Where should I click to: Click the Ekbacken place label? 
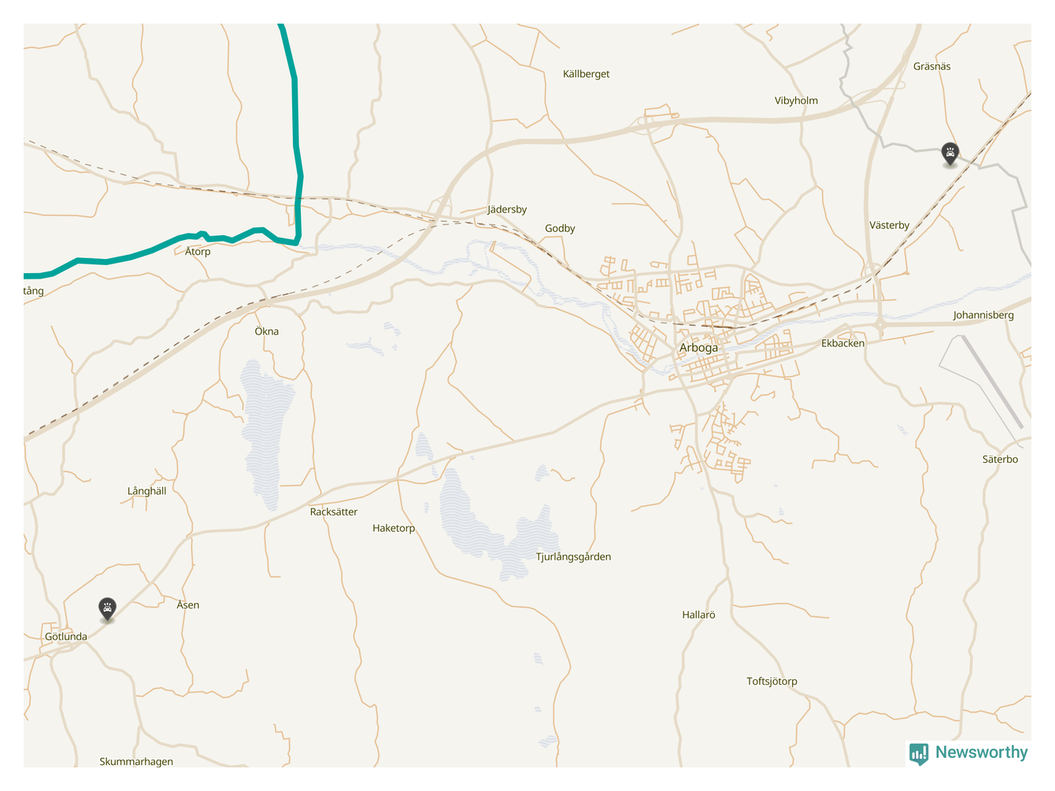[x=842, y=343]
